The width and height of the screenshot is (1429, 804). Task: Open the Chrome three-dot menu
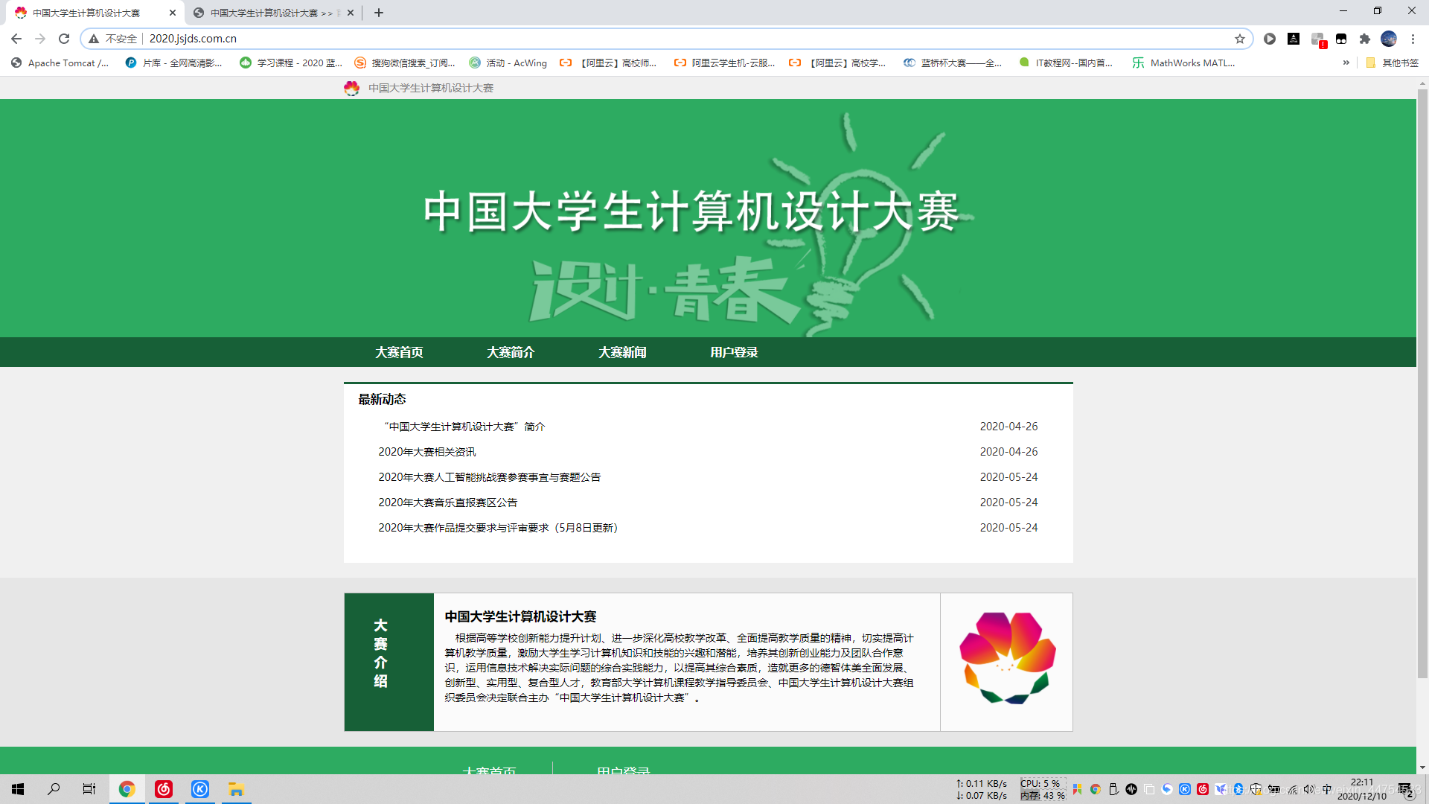click(x=1413, y=39)
